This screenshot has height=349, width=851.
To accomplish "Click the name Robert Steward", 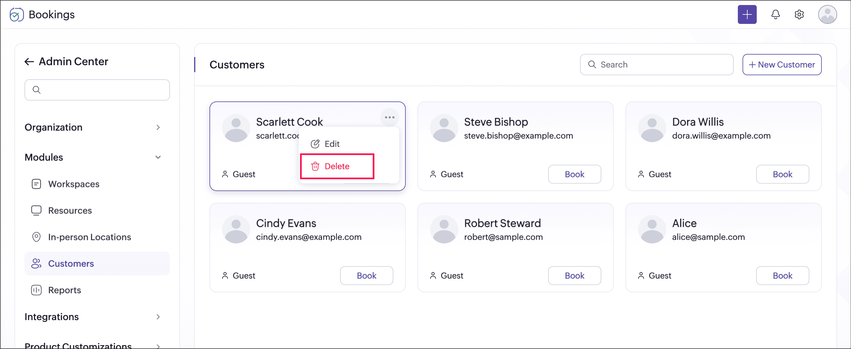I will click(x=502, y=223).
